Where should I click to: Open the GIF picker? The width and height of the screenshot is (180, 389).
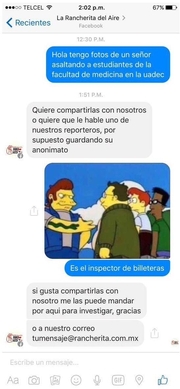118,380
